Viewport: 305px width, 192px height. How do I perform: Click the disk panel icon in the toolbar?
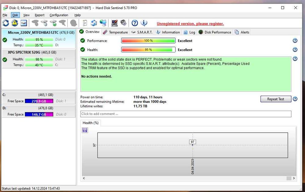(x=24, y=23)
